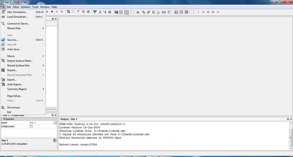293x157 pixels.
Task: Choose Export... from the File menu
Action: (23, 80)
